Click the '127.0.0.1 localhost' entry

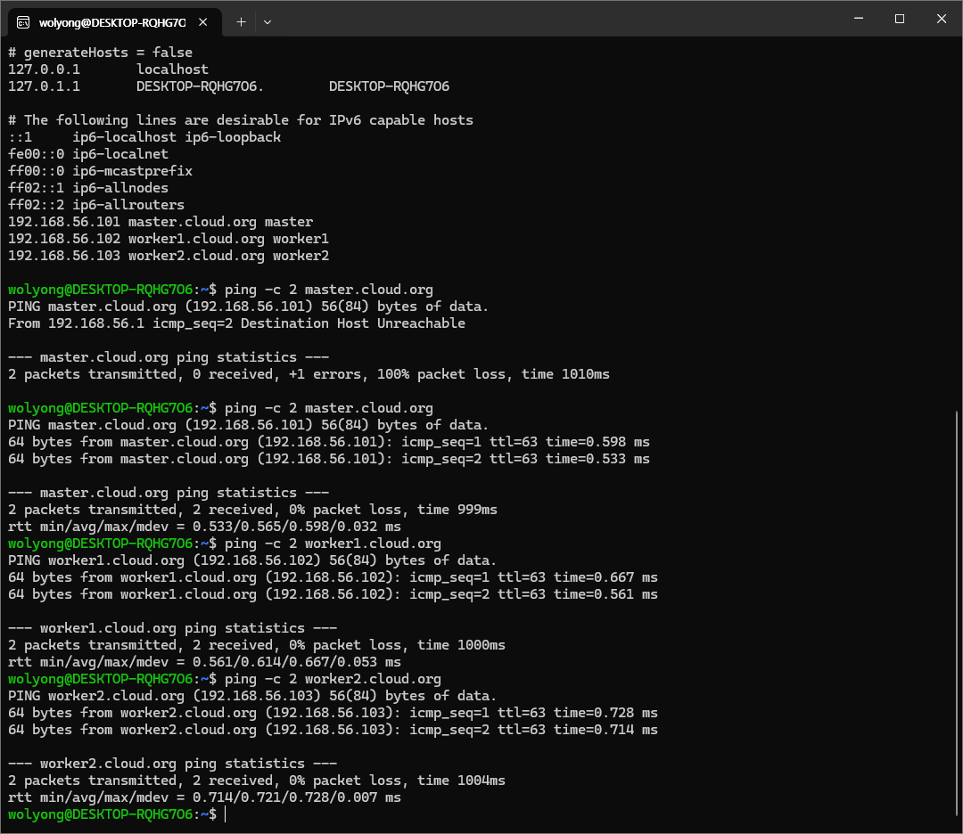(x=108, y=69)
